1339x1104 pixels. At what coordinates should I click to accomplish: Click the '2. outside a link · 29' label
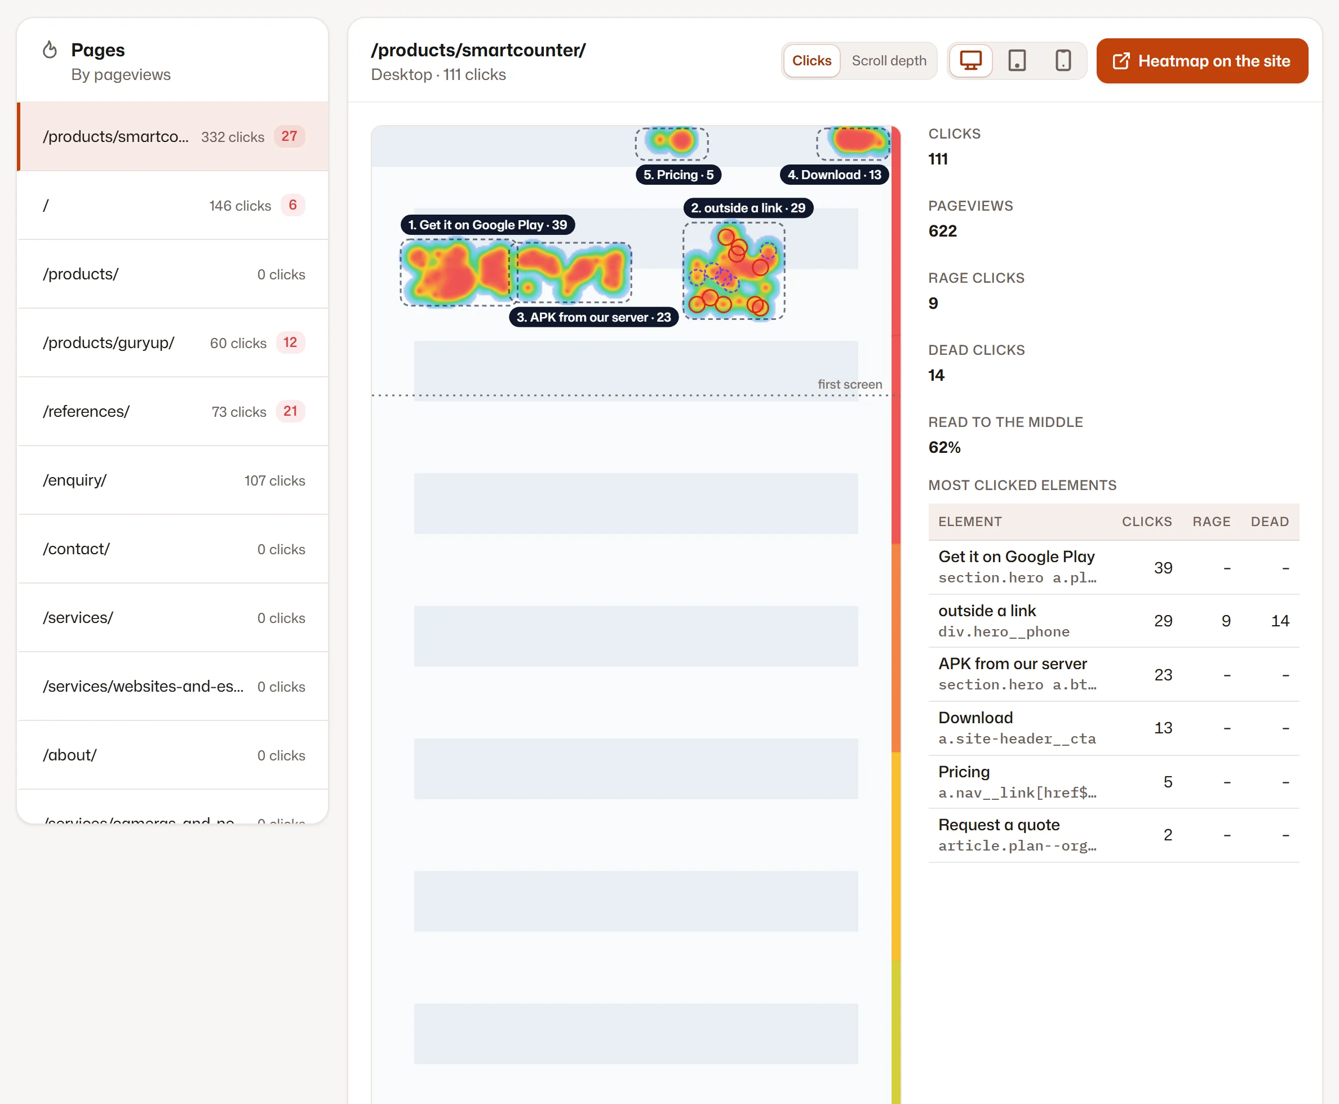[x=748, y=208]
